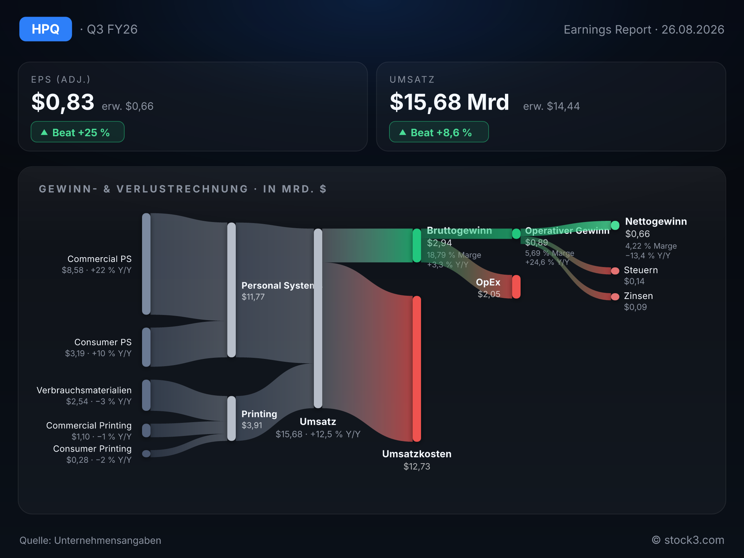Click the Commercial PS source node bar
744x558 pixels.
pyautogui.click(x=146, y=264)
